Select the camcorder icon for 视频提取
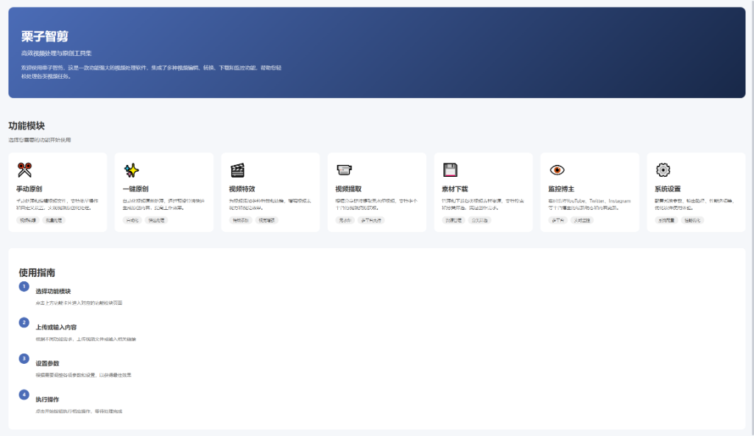Viewport: 754px width, 436px height. click(344, 170)
